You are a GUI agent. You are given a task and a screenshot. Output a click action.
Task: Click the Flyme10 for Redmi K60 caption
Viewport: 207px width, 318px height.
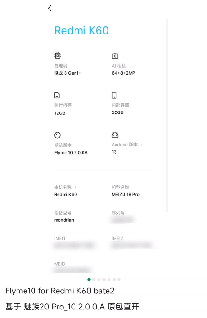pyautogui.click(x=60, y=291)
